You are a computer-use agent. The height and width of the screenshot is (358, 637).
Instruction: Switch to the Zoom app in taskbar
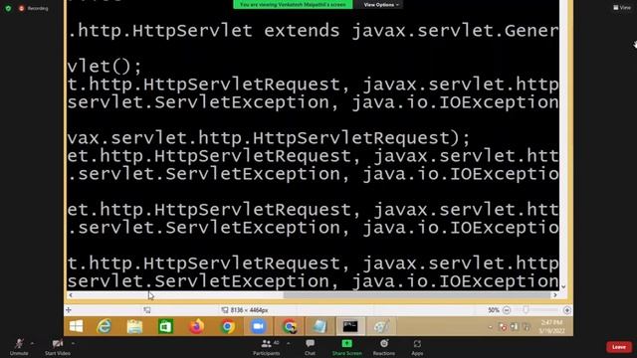coord(258,326)
